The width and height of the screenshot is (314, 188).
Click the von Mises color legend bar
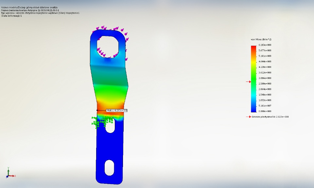pos(253,79)
